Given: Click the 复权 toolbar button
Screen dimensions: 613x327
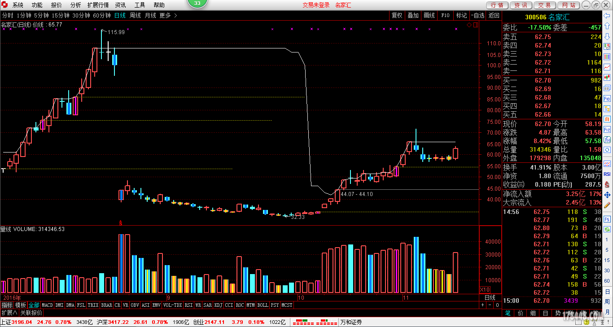Looking at the screenshot, I should [x=397, y=15].
